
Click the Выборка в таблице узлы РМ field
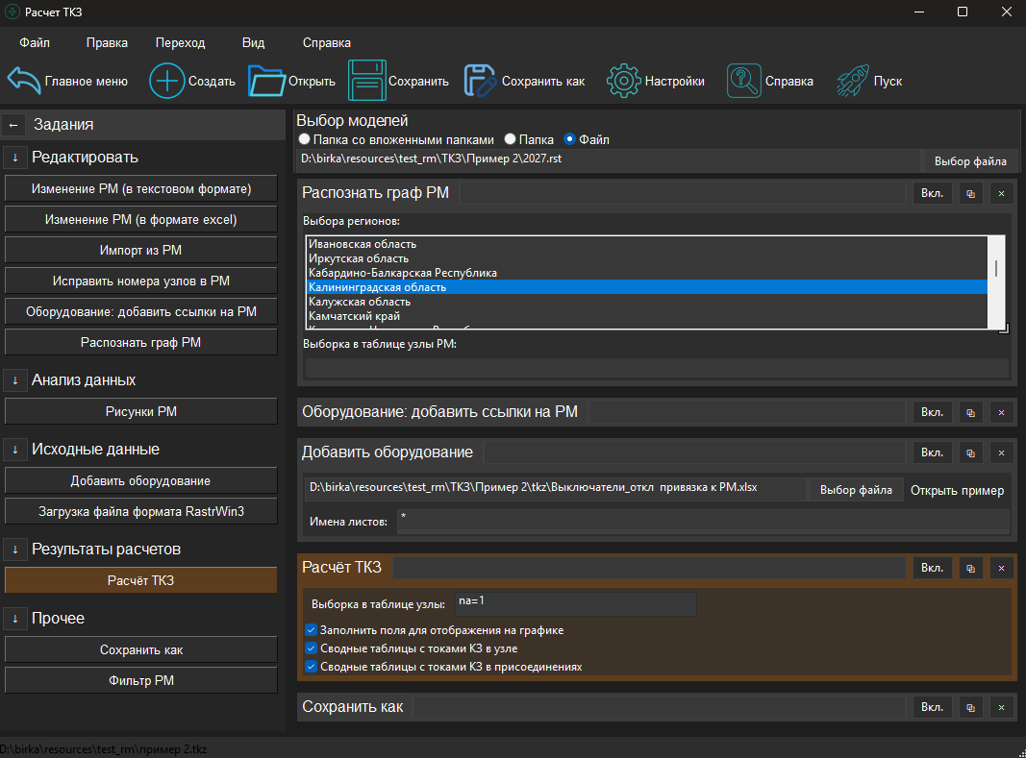[x=657, y=368]
